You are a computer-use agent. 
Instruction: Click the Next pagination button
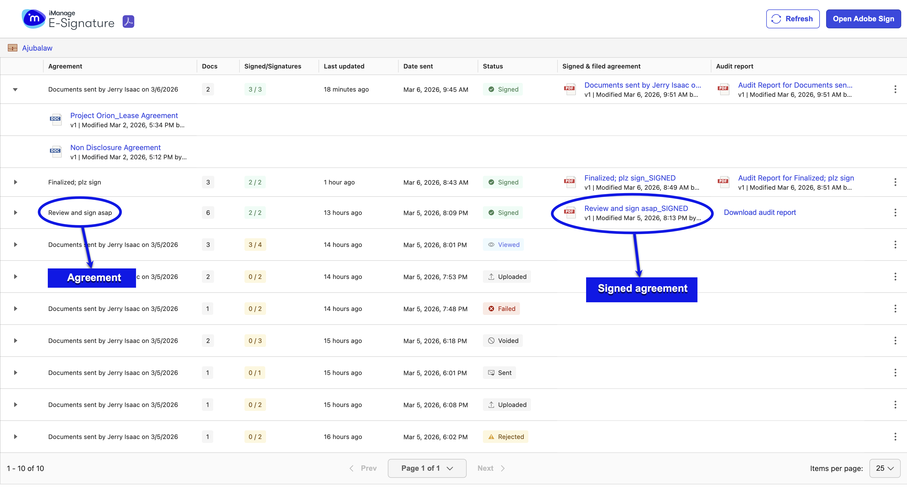click(x=491, y=468)
